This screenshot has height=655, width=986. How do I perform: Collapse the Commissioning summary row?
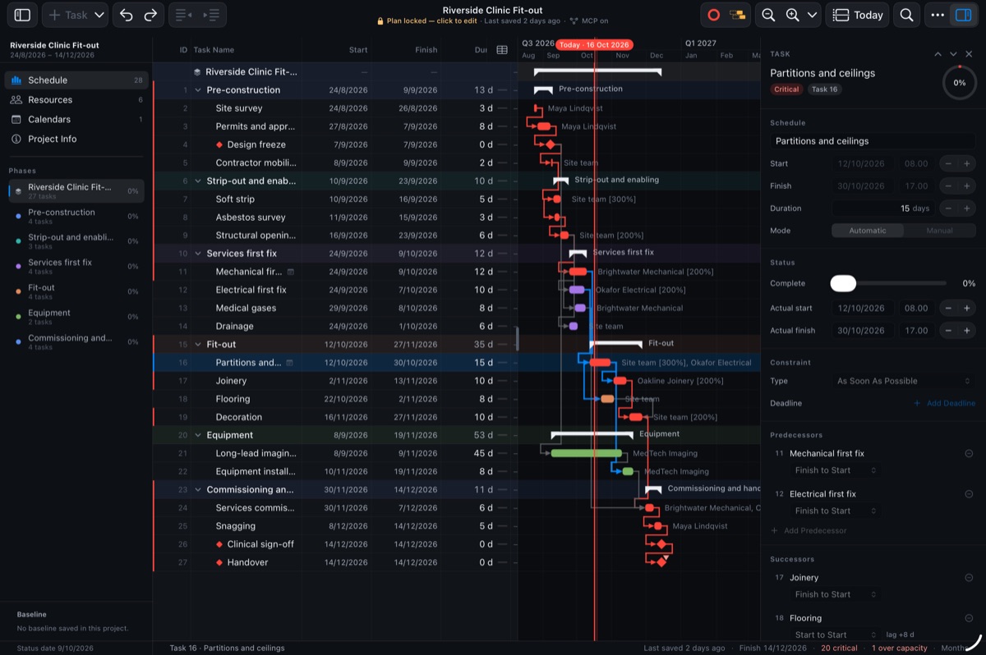198,490
